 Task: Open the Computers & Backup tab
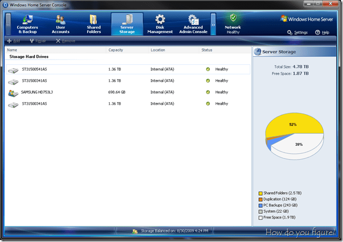(27, 24)
